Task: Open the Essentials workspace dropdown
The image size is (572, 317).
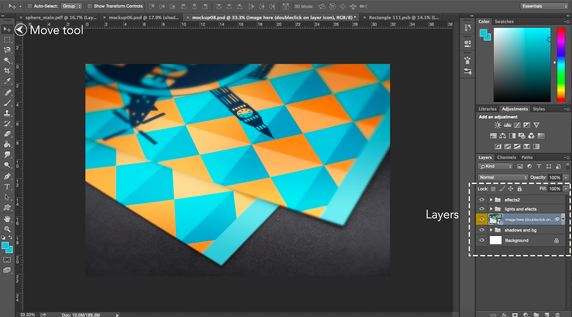Action: 544,6
